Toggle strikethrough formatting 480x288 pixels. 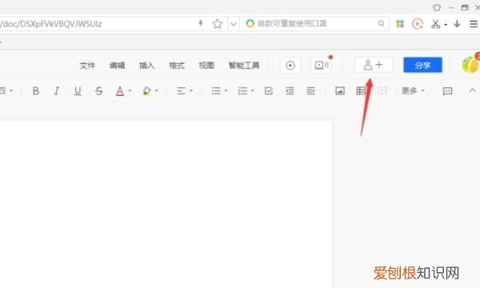[98, 91]
